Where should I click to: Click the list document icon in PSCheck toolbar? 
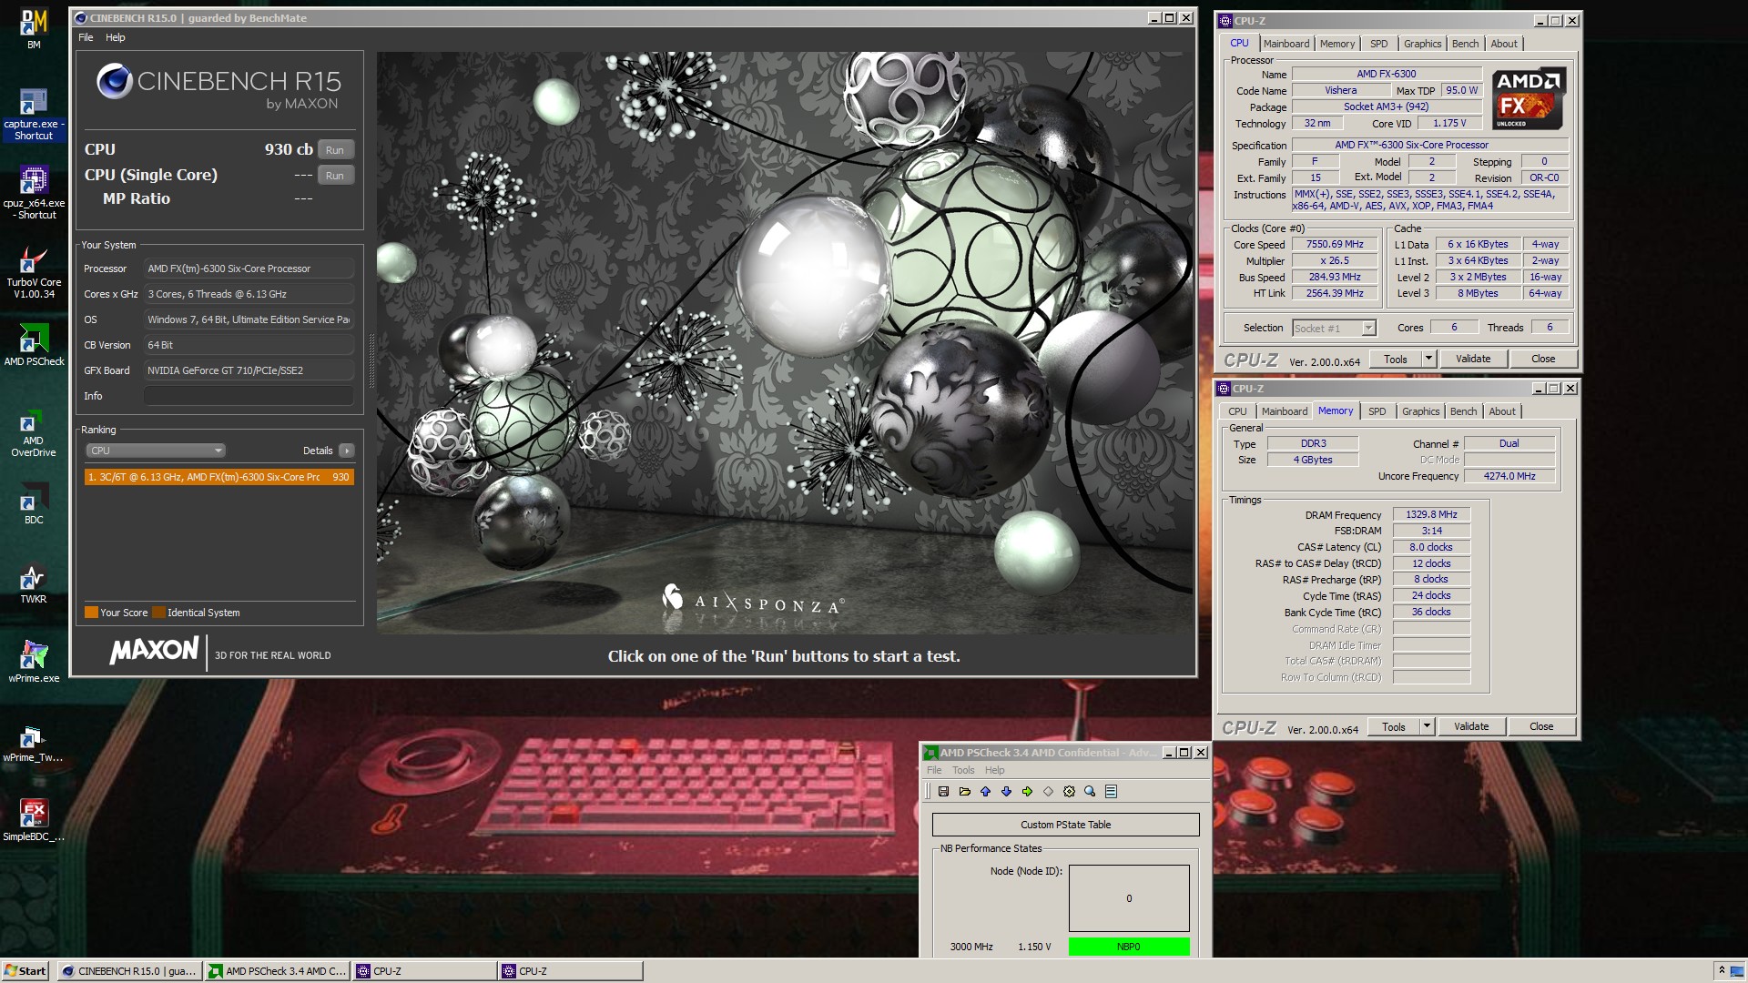tap(1111, 792)
